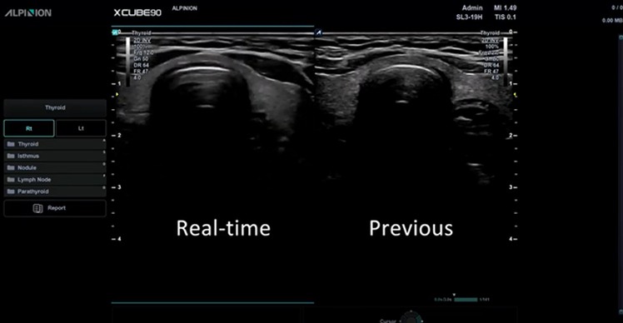
Task: Click the XCUBE90 product title
Action: [137, 13]
